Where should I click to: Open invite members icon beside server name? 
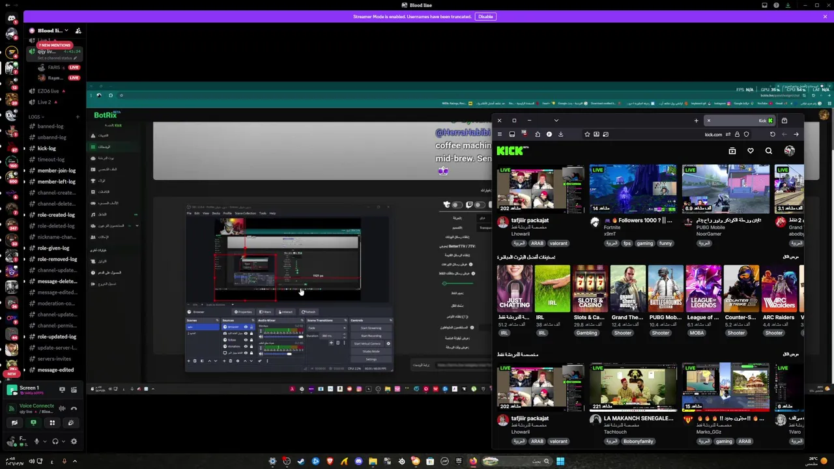(78, 31)
